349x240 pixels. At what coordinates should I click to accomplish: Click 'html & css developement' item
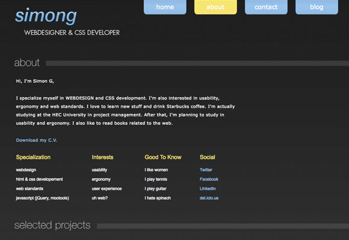coord(39,179)
